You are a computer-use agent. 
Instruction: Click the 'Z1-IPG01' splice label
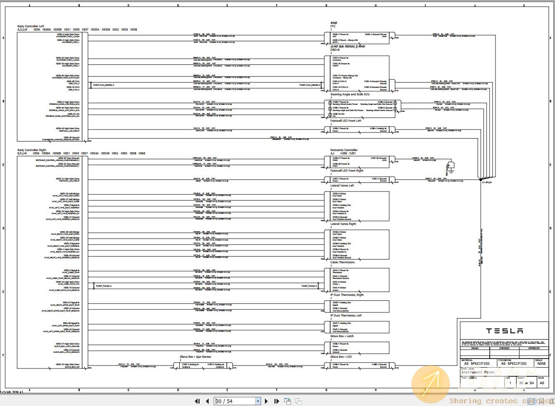pyautogui.click(x=486, y=182)
